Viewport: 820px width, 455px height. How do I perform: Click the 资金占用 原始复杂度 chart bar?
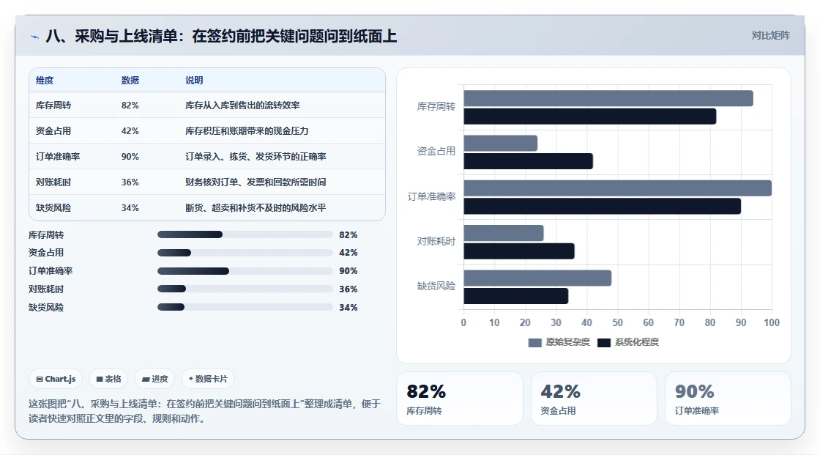tap(501, 144)
